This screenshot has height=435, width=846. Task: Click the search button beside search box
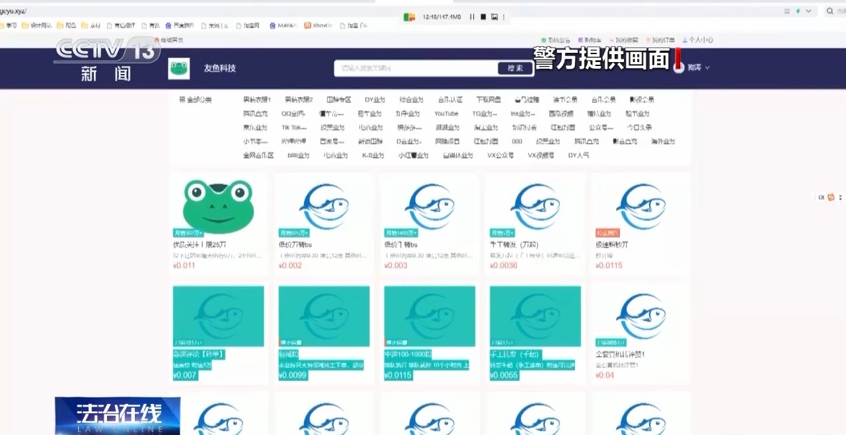[x=515, y=68]
